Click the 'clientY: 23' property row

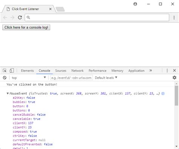(22, 127)
